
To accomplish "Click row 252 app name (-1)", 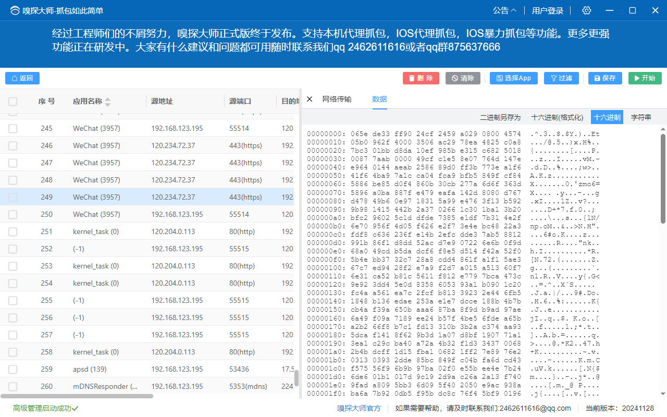I will point(79,249).
